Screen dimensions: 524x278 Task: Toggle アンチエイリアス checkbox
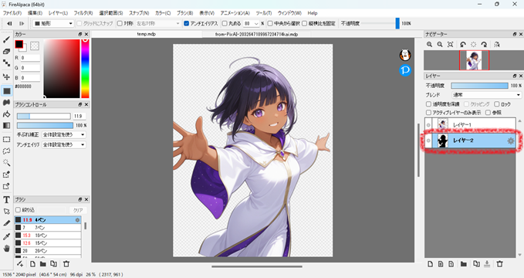(187, 23)
